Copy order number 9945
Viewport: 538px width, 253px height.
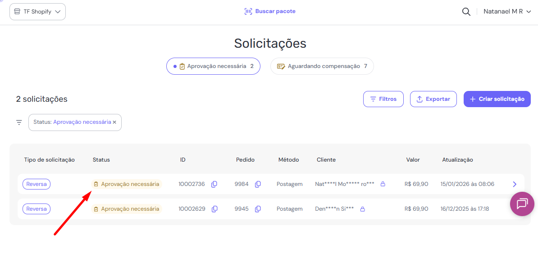[258, 209]
